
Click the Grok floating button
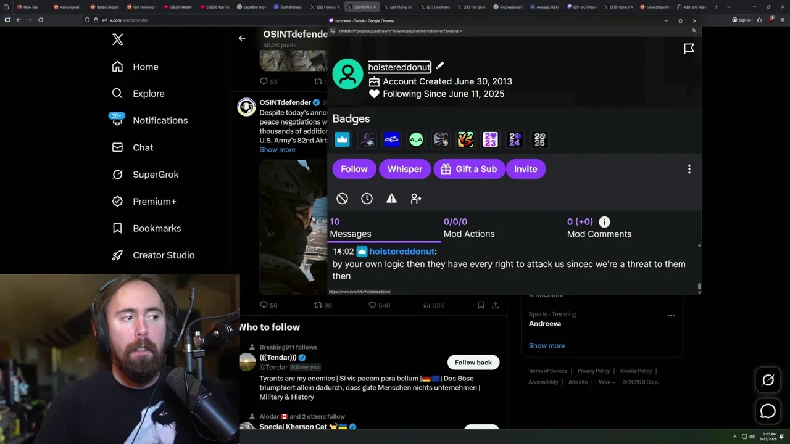[x=768, y=380]
